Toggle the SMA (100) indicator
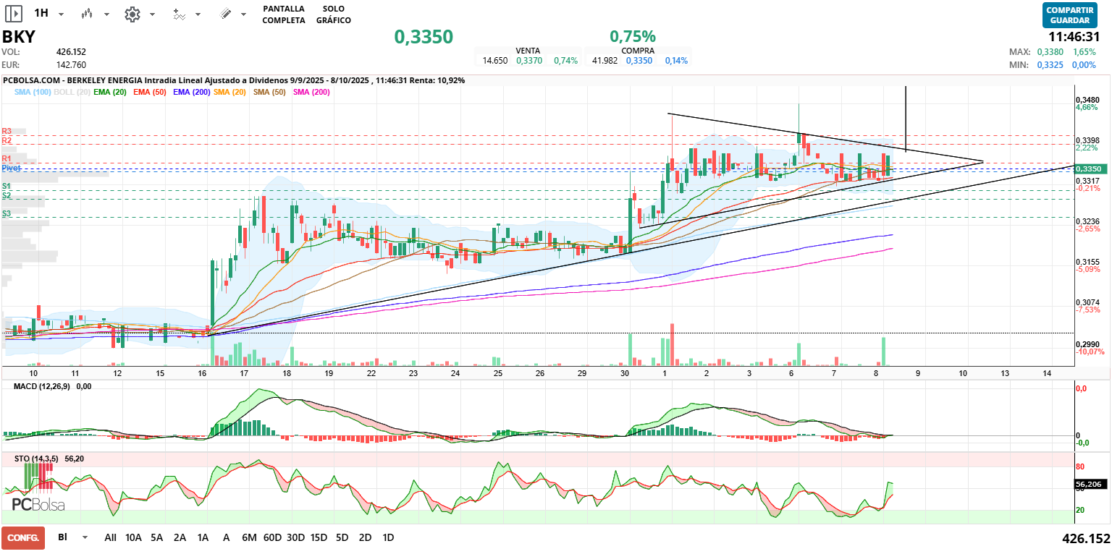 (32, 93)
